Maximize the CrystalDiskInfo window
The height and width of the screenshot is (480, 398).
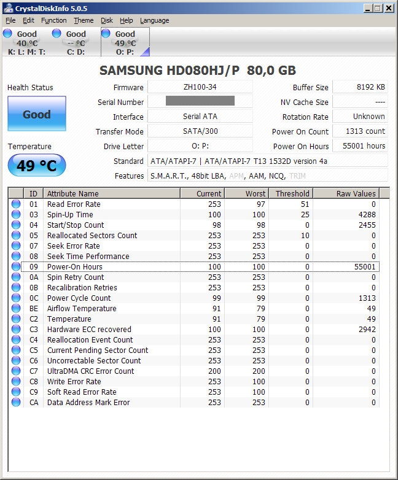tap(378, 8)
